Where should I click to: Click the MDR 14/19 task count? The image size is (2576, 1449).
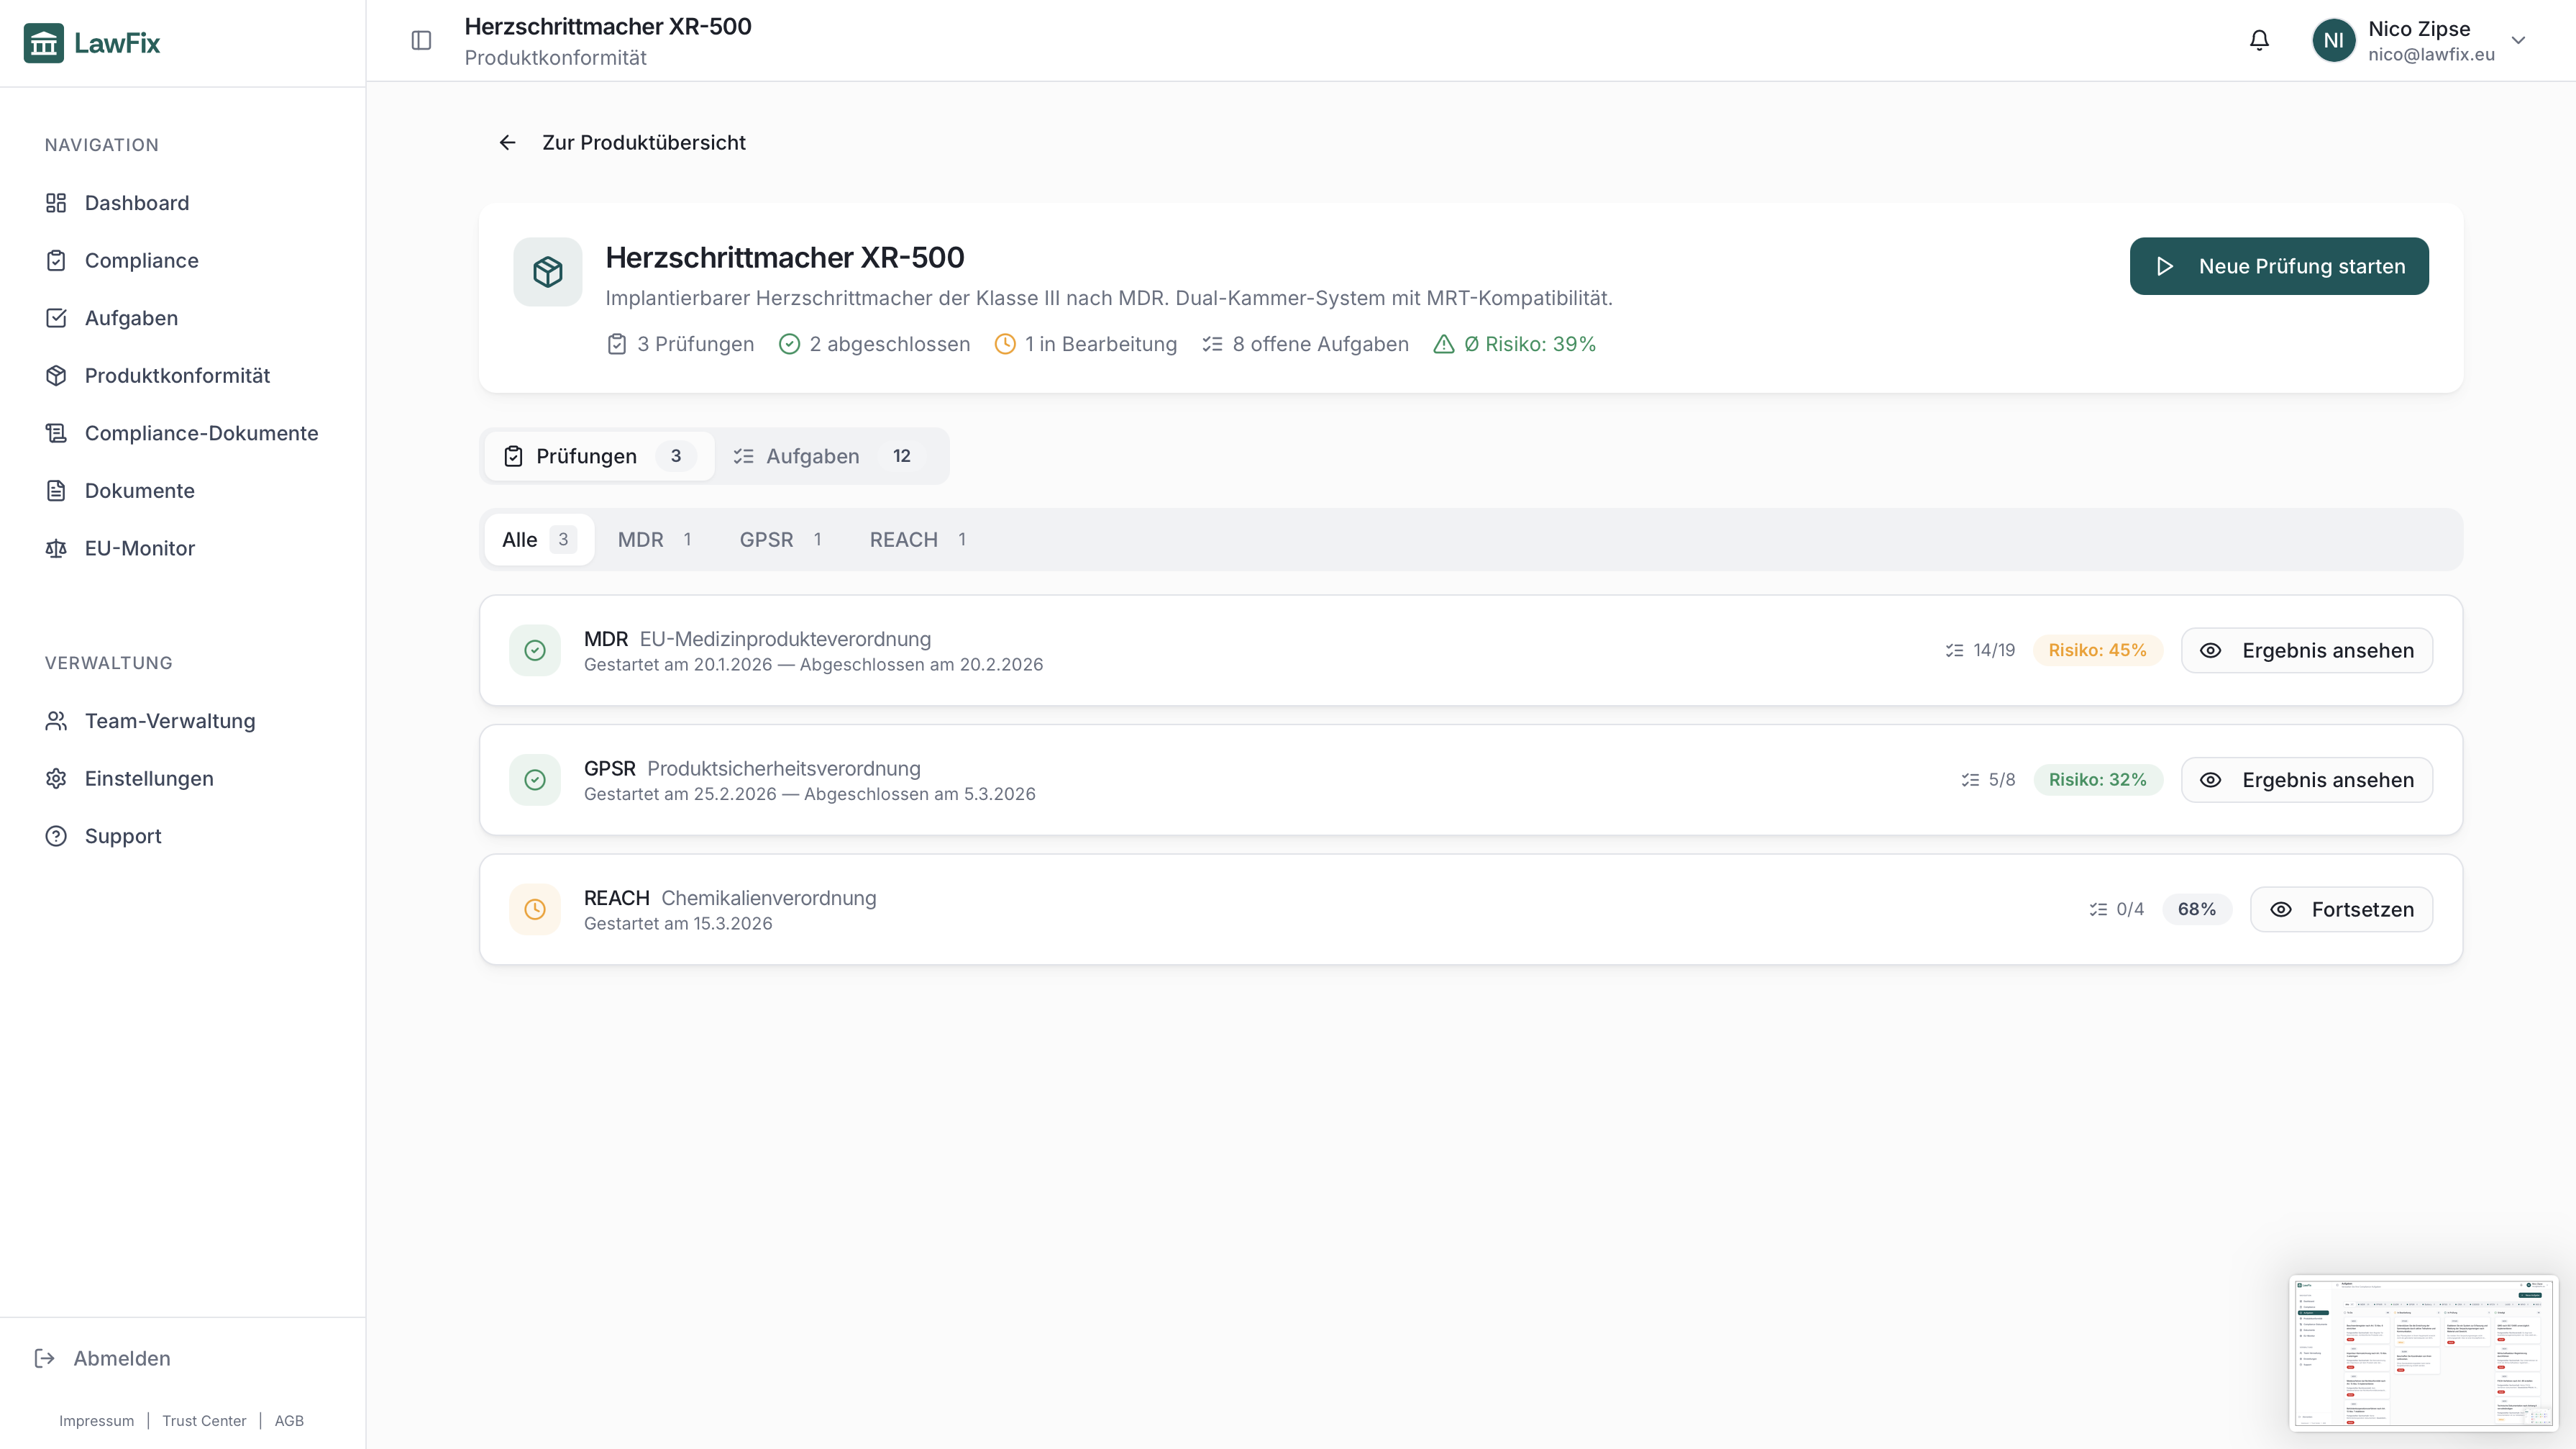click(1980, 650)
